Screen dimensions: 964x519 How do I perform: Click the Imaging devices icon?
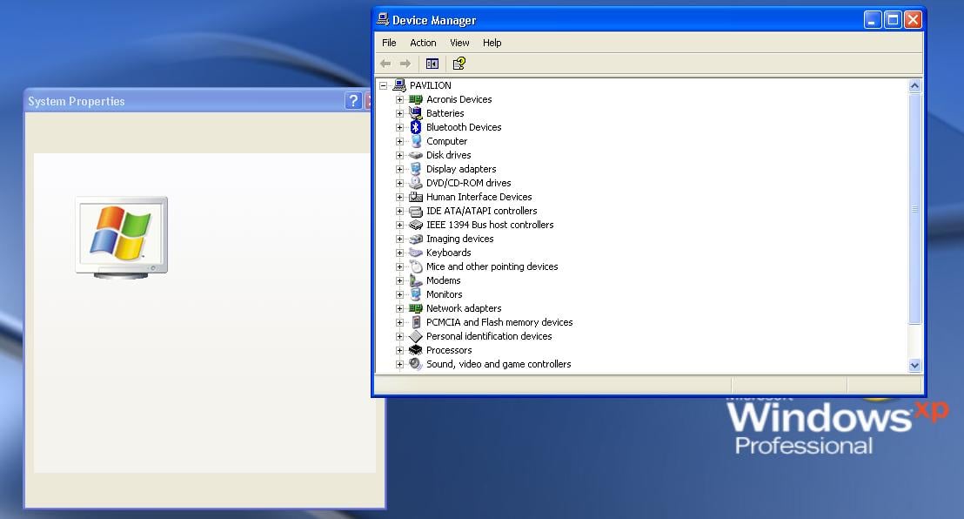pyautogui.click(x=416, y=239)
